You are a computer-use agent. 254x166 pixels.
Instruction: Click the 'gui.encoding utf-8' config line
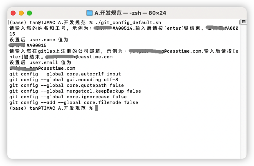click(63, 80)
